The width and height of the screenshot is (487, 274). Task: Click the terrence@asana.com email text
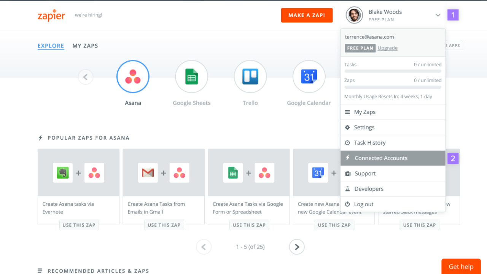tap(369, 37)
